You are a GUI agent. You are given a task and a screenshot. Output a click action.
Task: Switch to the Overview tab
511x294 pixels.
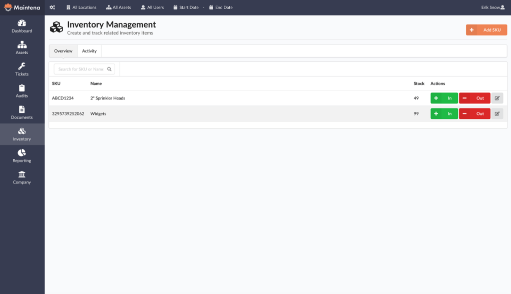coord(63,51)
